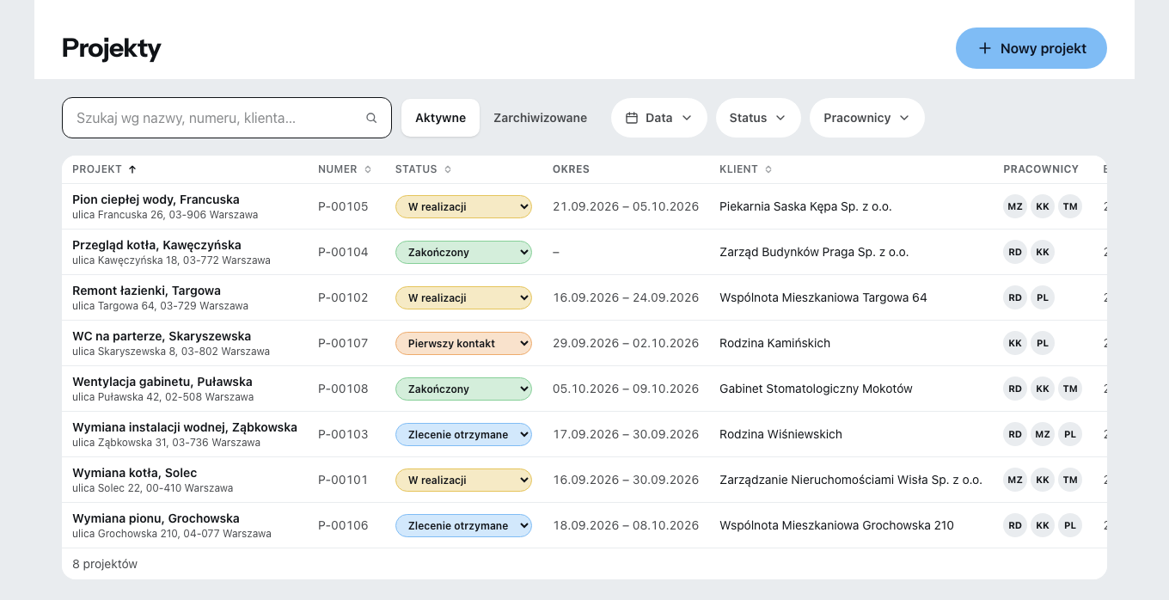Click KK avatar in Przegląd kotła row

click(x=1043, y=252)
